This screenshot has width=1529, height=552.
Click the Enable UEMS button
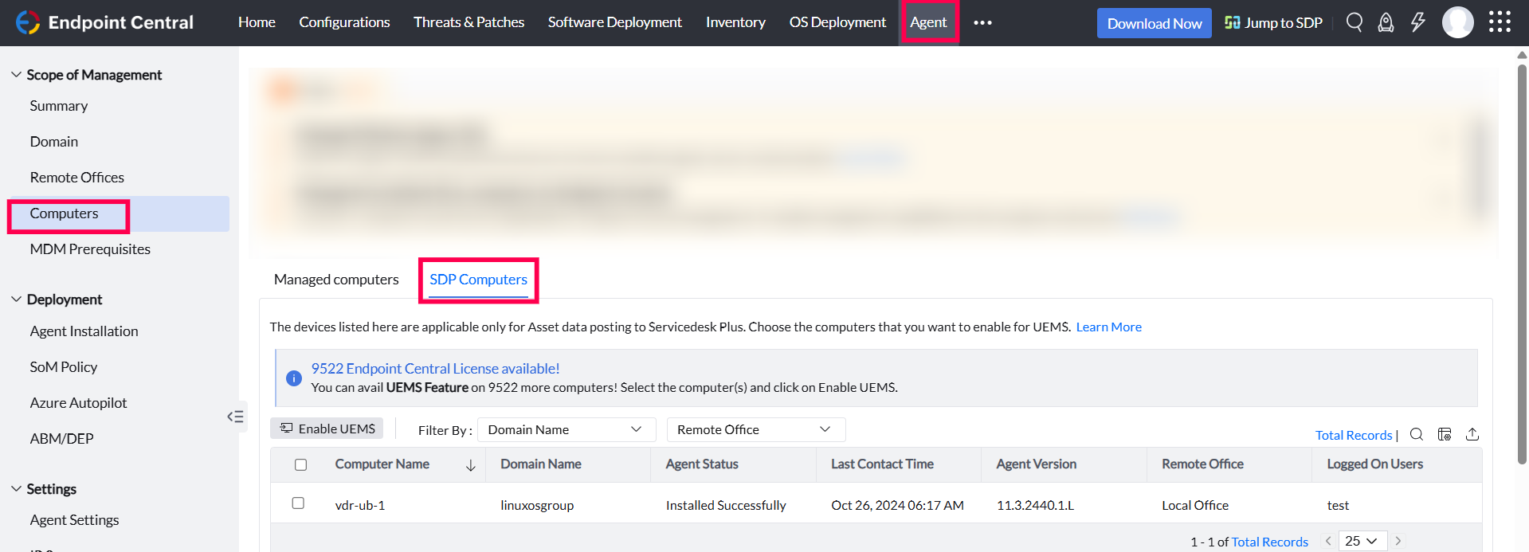click(x=327, y=429)
